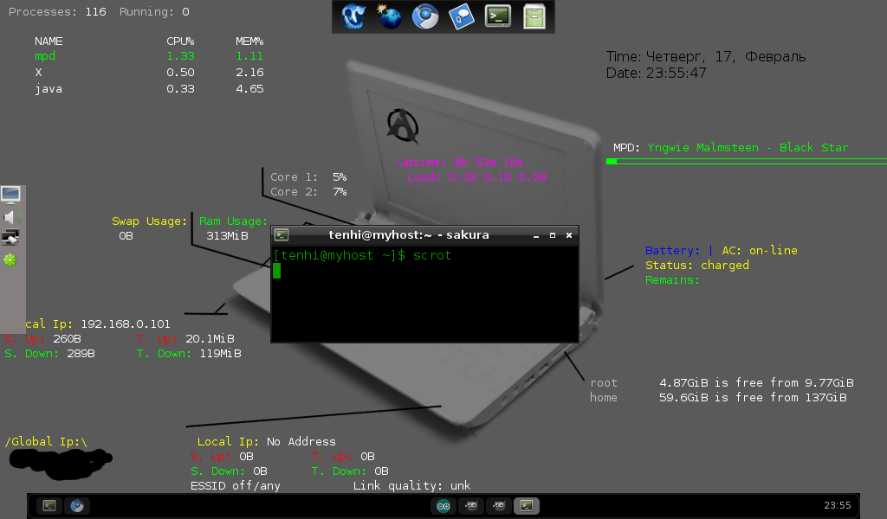This screenshot has height=519, width=887.
Task: Open the bomb-globe browser icon in dock
Action: click(x=390, y=16)
